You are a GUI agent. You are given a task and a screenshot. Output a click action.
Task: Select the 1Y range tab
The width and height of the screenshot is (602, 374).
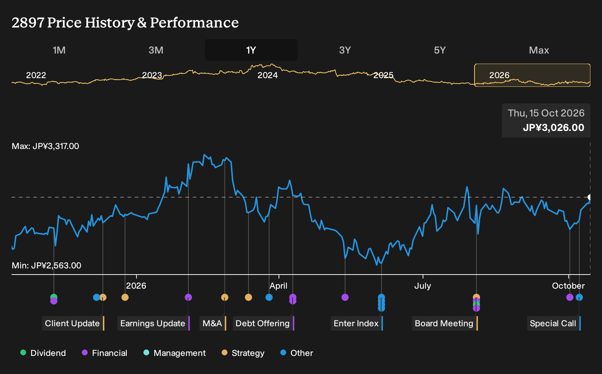(x=251, y=50)
